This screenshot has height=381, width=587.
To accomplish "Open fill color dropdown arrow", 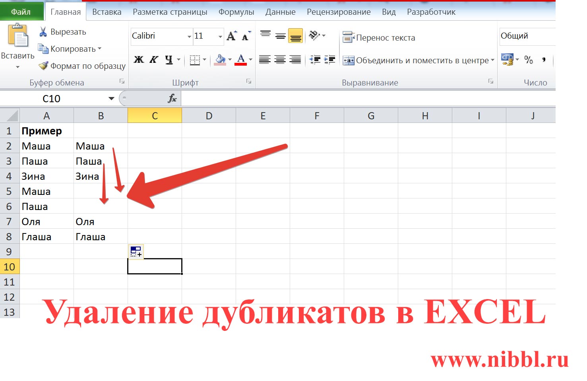I will tap(230, 60).
